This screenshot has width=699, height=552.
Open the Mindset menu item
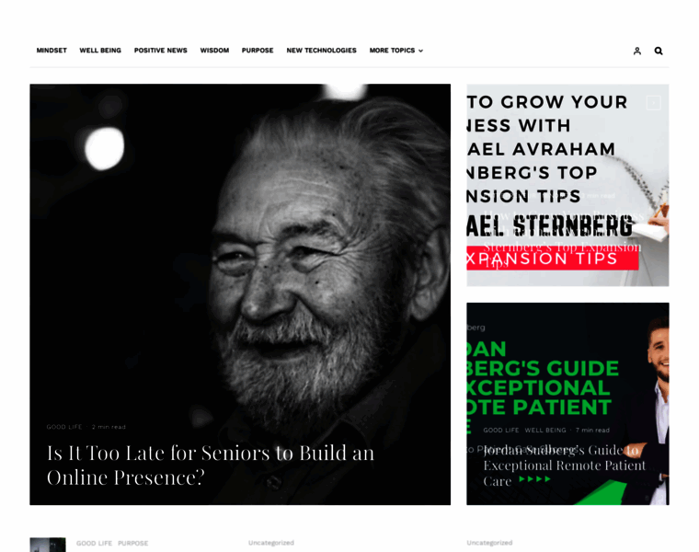(x=52, y=51)
